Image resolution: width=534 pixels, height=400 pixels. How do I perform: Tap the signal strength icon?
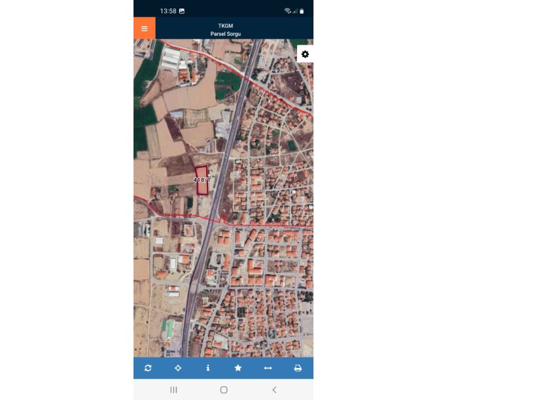coord(295,11)
